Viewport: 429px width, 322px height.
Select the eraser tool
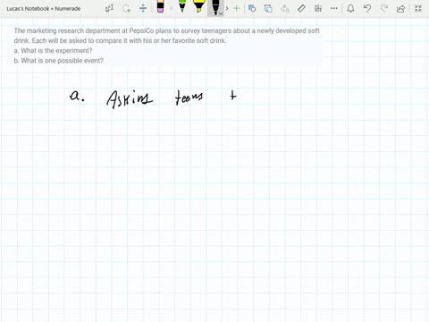pos(160,6)
